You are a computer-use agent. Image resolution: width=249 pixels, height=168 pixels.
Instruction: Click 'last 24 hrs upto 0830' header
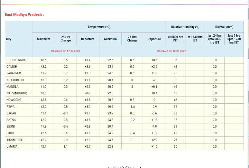tap(214, 39)
